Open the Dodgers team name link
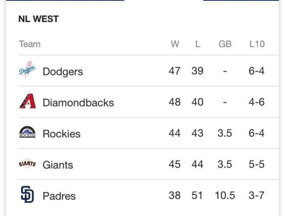The height and width of the screenshot is (216, 285). tap(63, 72)
